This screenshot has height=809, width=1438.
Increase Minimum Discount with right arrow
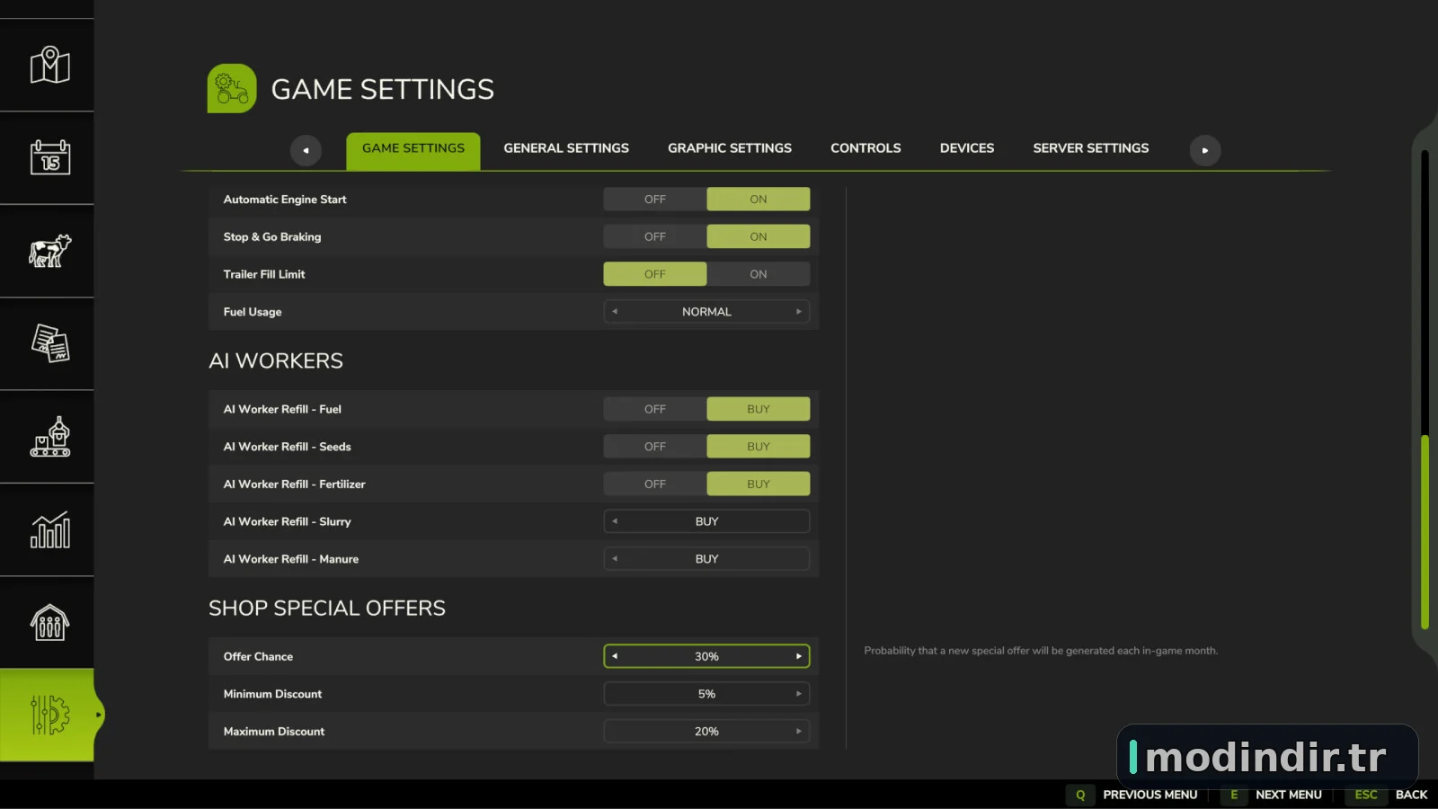click(798, 694)
